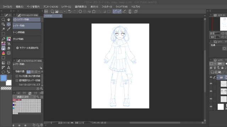Click the New raster layer icon

coord(212,72)
